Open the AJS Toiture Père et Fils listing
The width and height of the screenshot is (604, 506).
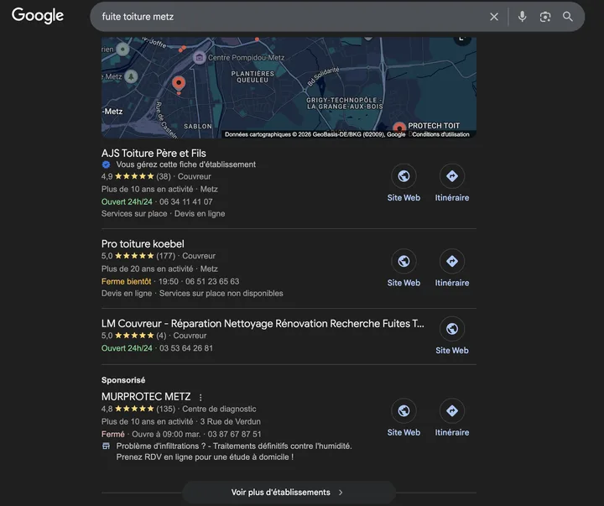154,153
